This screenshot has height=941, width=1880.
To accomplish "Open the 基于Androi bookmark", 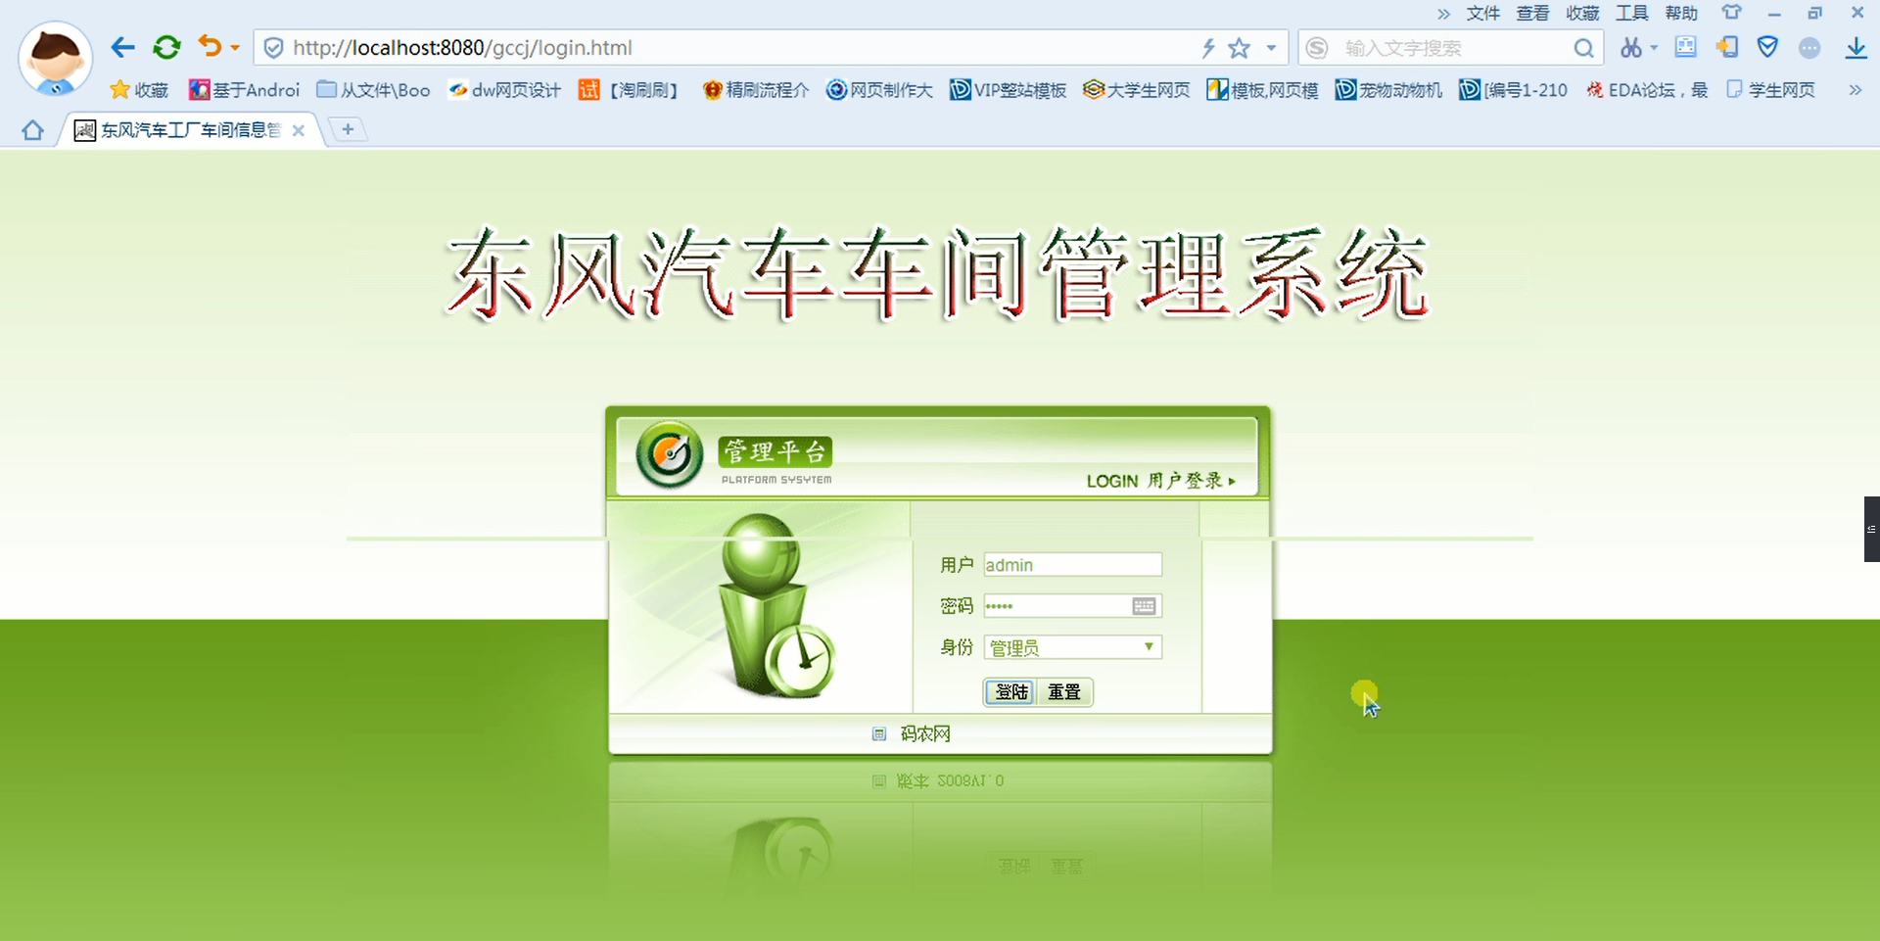I will 244,90.
